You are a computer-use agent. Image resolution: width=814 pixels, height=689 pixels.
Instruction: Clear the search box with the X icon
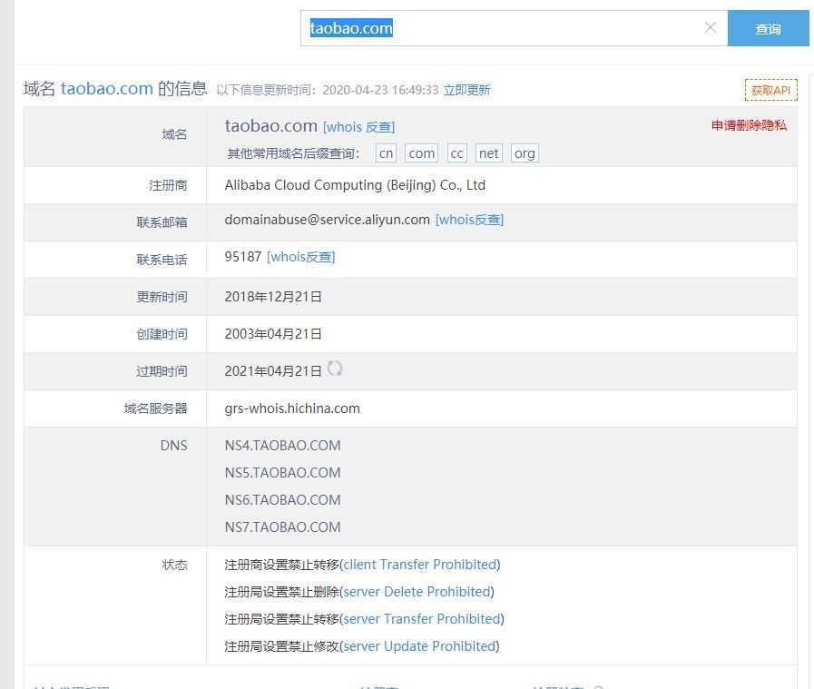(x=711, y=27)
